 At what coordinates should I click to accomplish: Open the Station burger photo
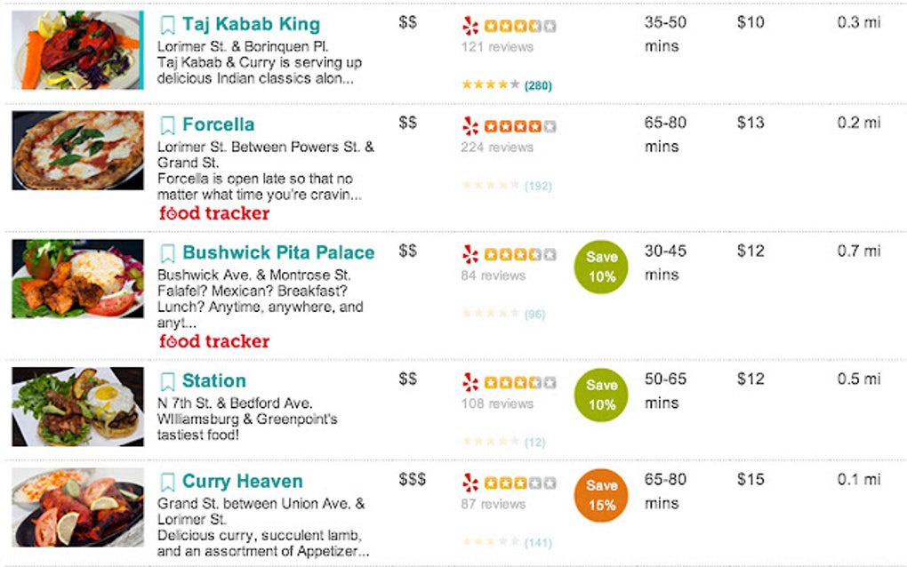(x=77, y=406)
